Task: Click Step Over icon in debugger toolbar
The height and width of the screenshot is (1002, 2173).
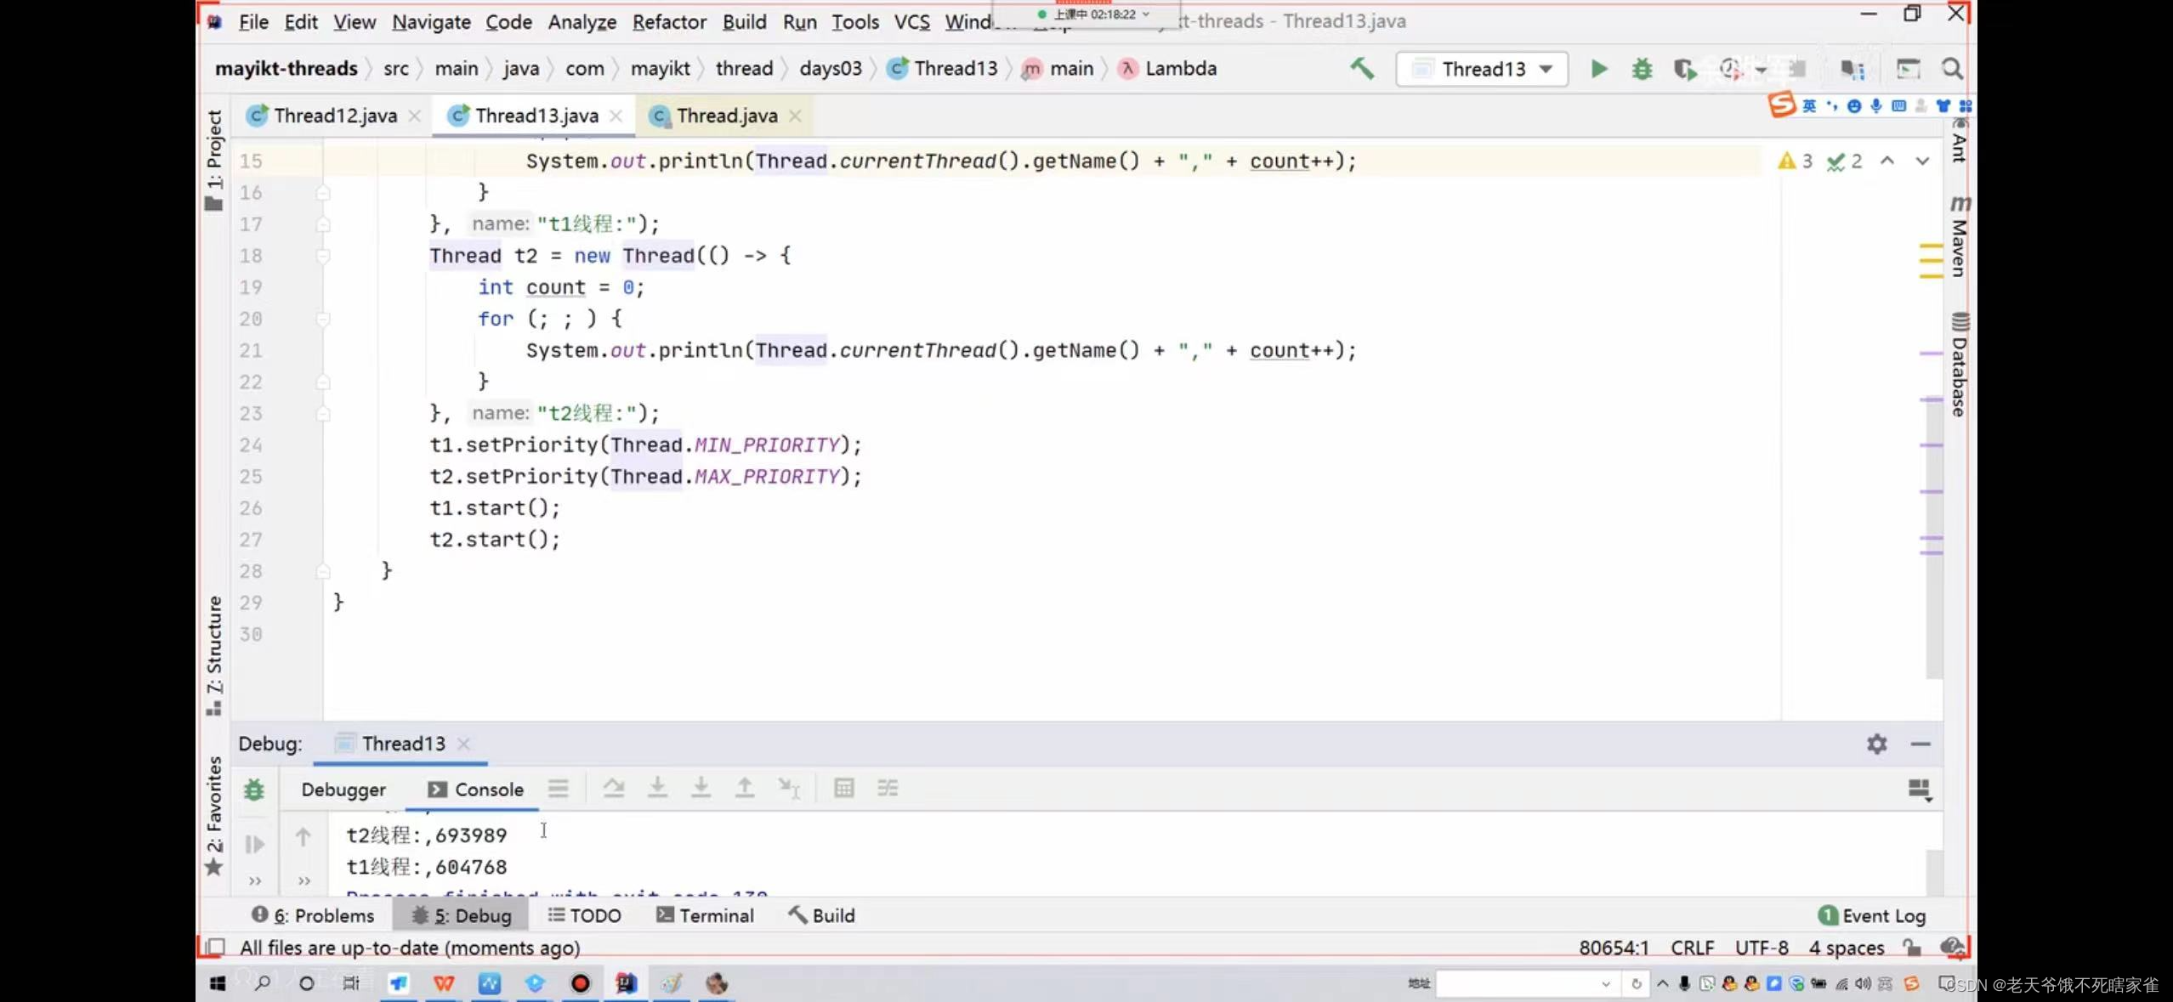Action: point(613,789)
